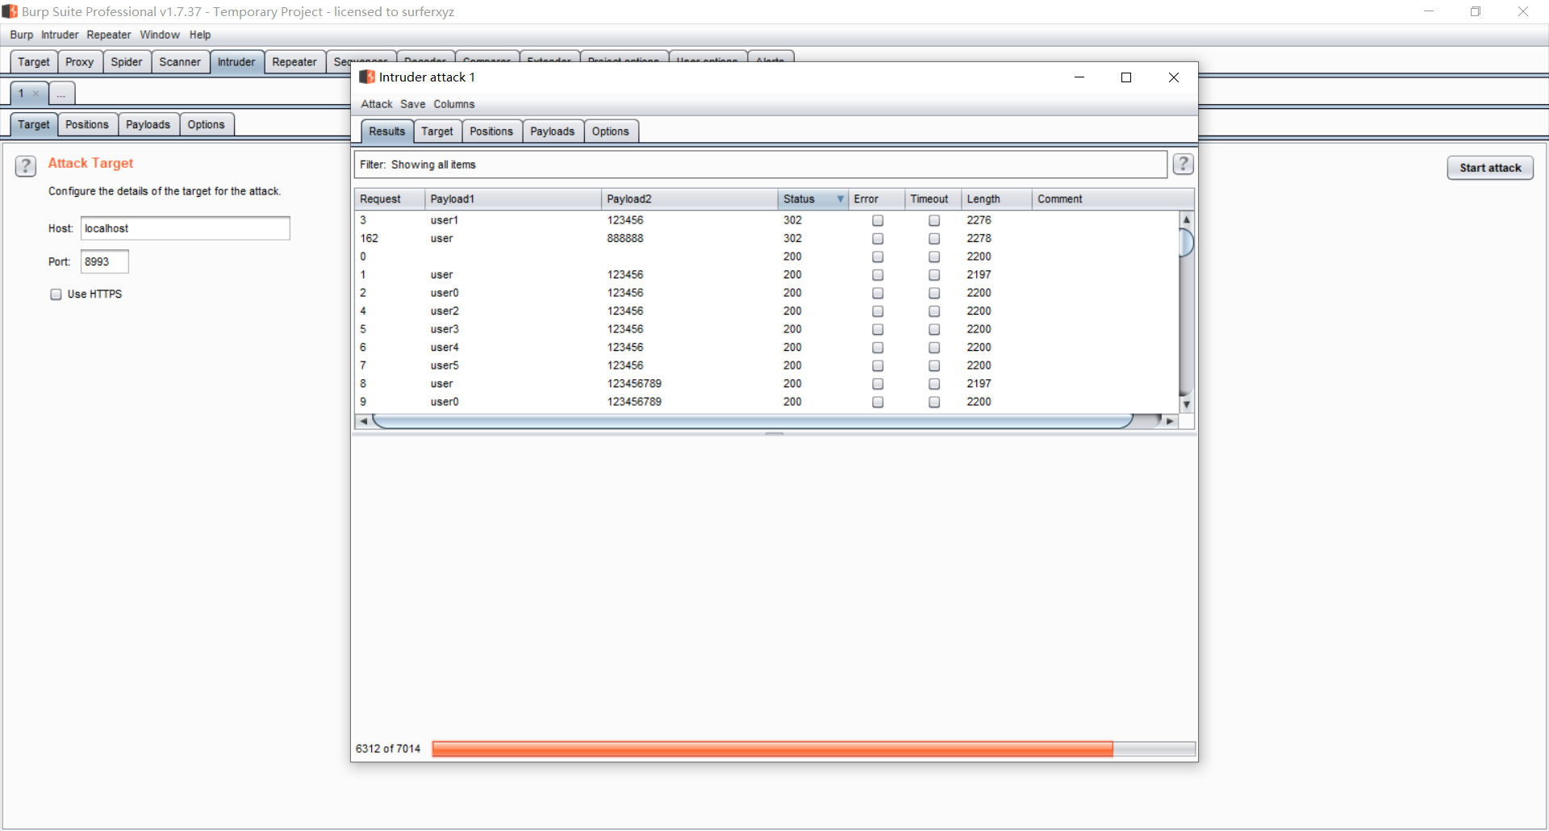The height and width of the screenshot is (831, 1549).
Task: Mark the Timeout checkbox for request 3
Action: click(x=933, y=219)
